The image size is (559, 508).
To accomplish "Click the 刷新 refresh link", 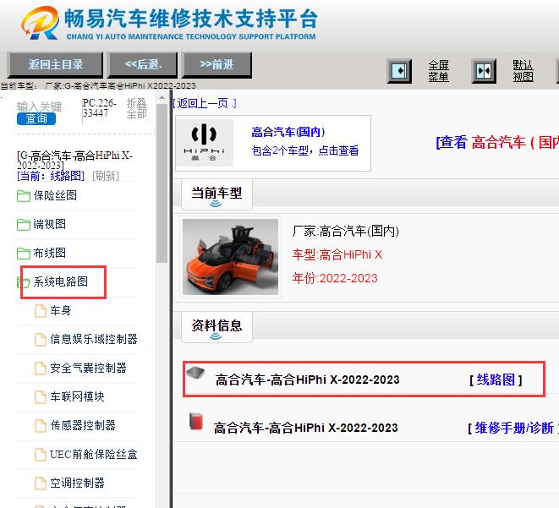I will [x=106, y=176].
